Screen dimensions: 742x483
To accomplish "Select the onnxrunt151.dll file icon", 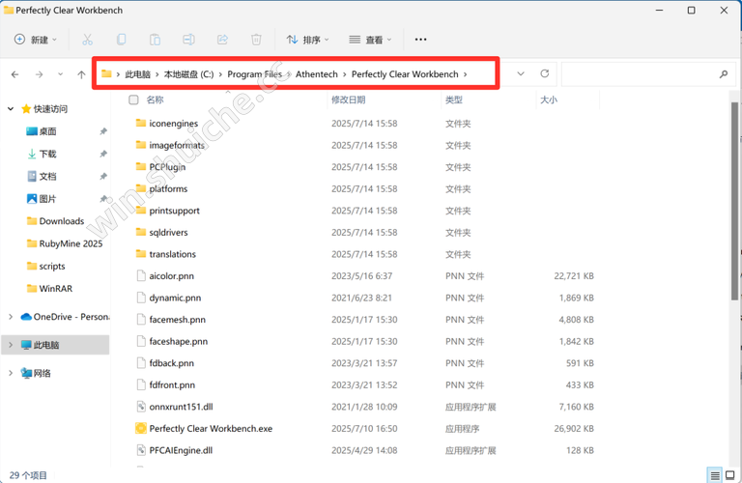I will point(140,407).
